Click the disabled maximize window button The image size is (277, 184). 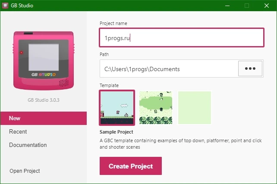point(247,6)
